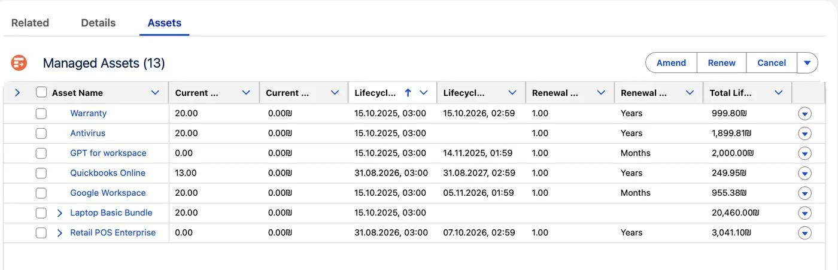This screenshot has height=270, width=838.
Task: Open the Retail POS Enterprise link
Action: point(113,233)
